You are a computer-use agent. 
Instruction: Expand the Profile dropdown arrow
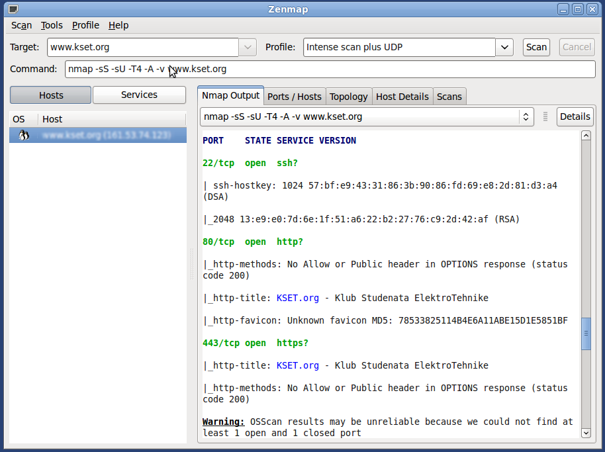(504, 47)
